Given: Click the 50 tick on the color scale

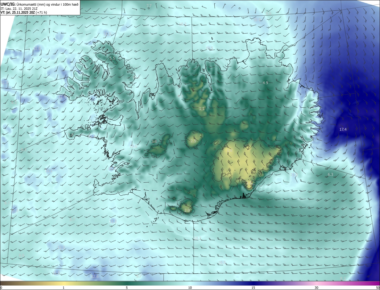Looking at the screenshot, I should [x=378, y=288].
